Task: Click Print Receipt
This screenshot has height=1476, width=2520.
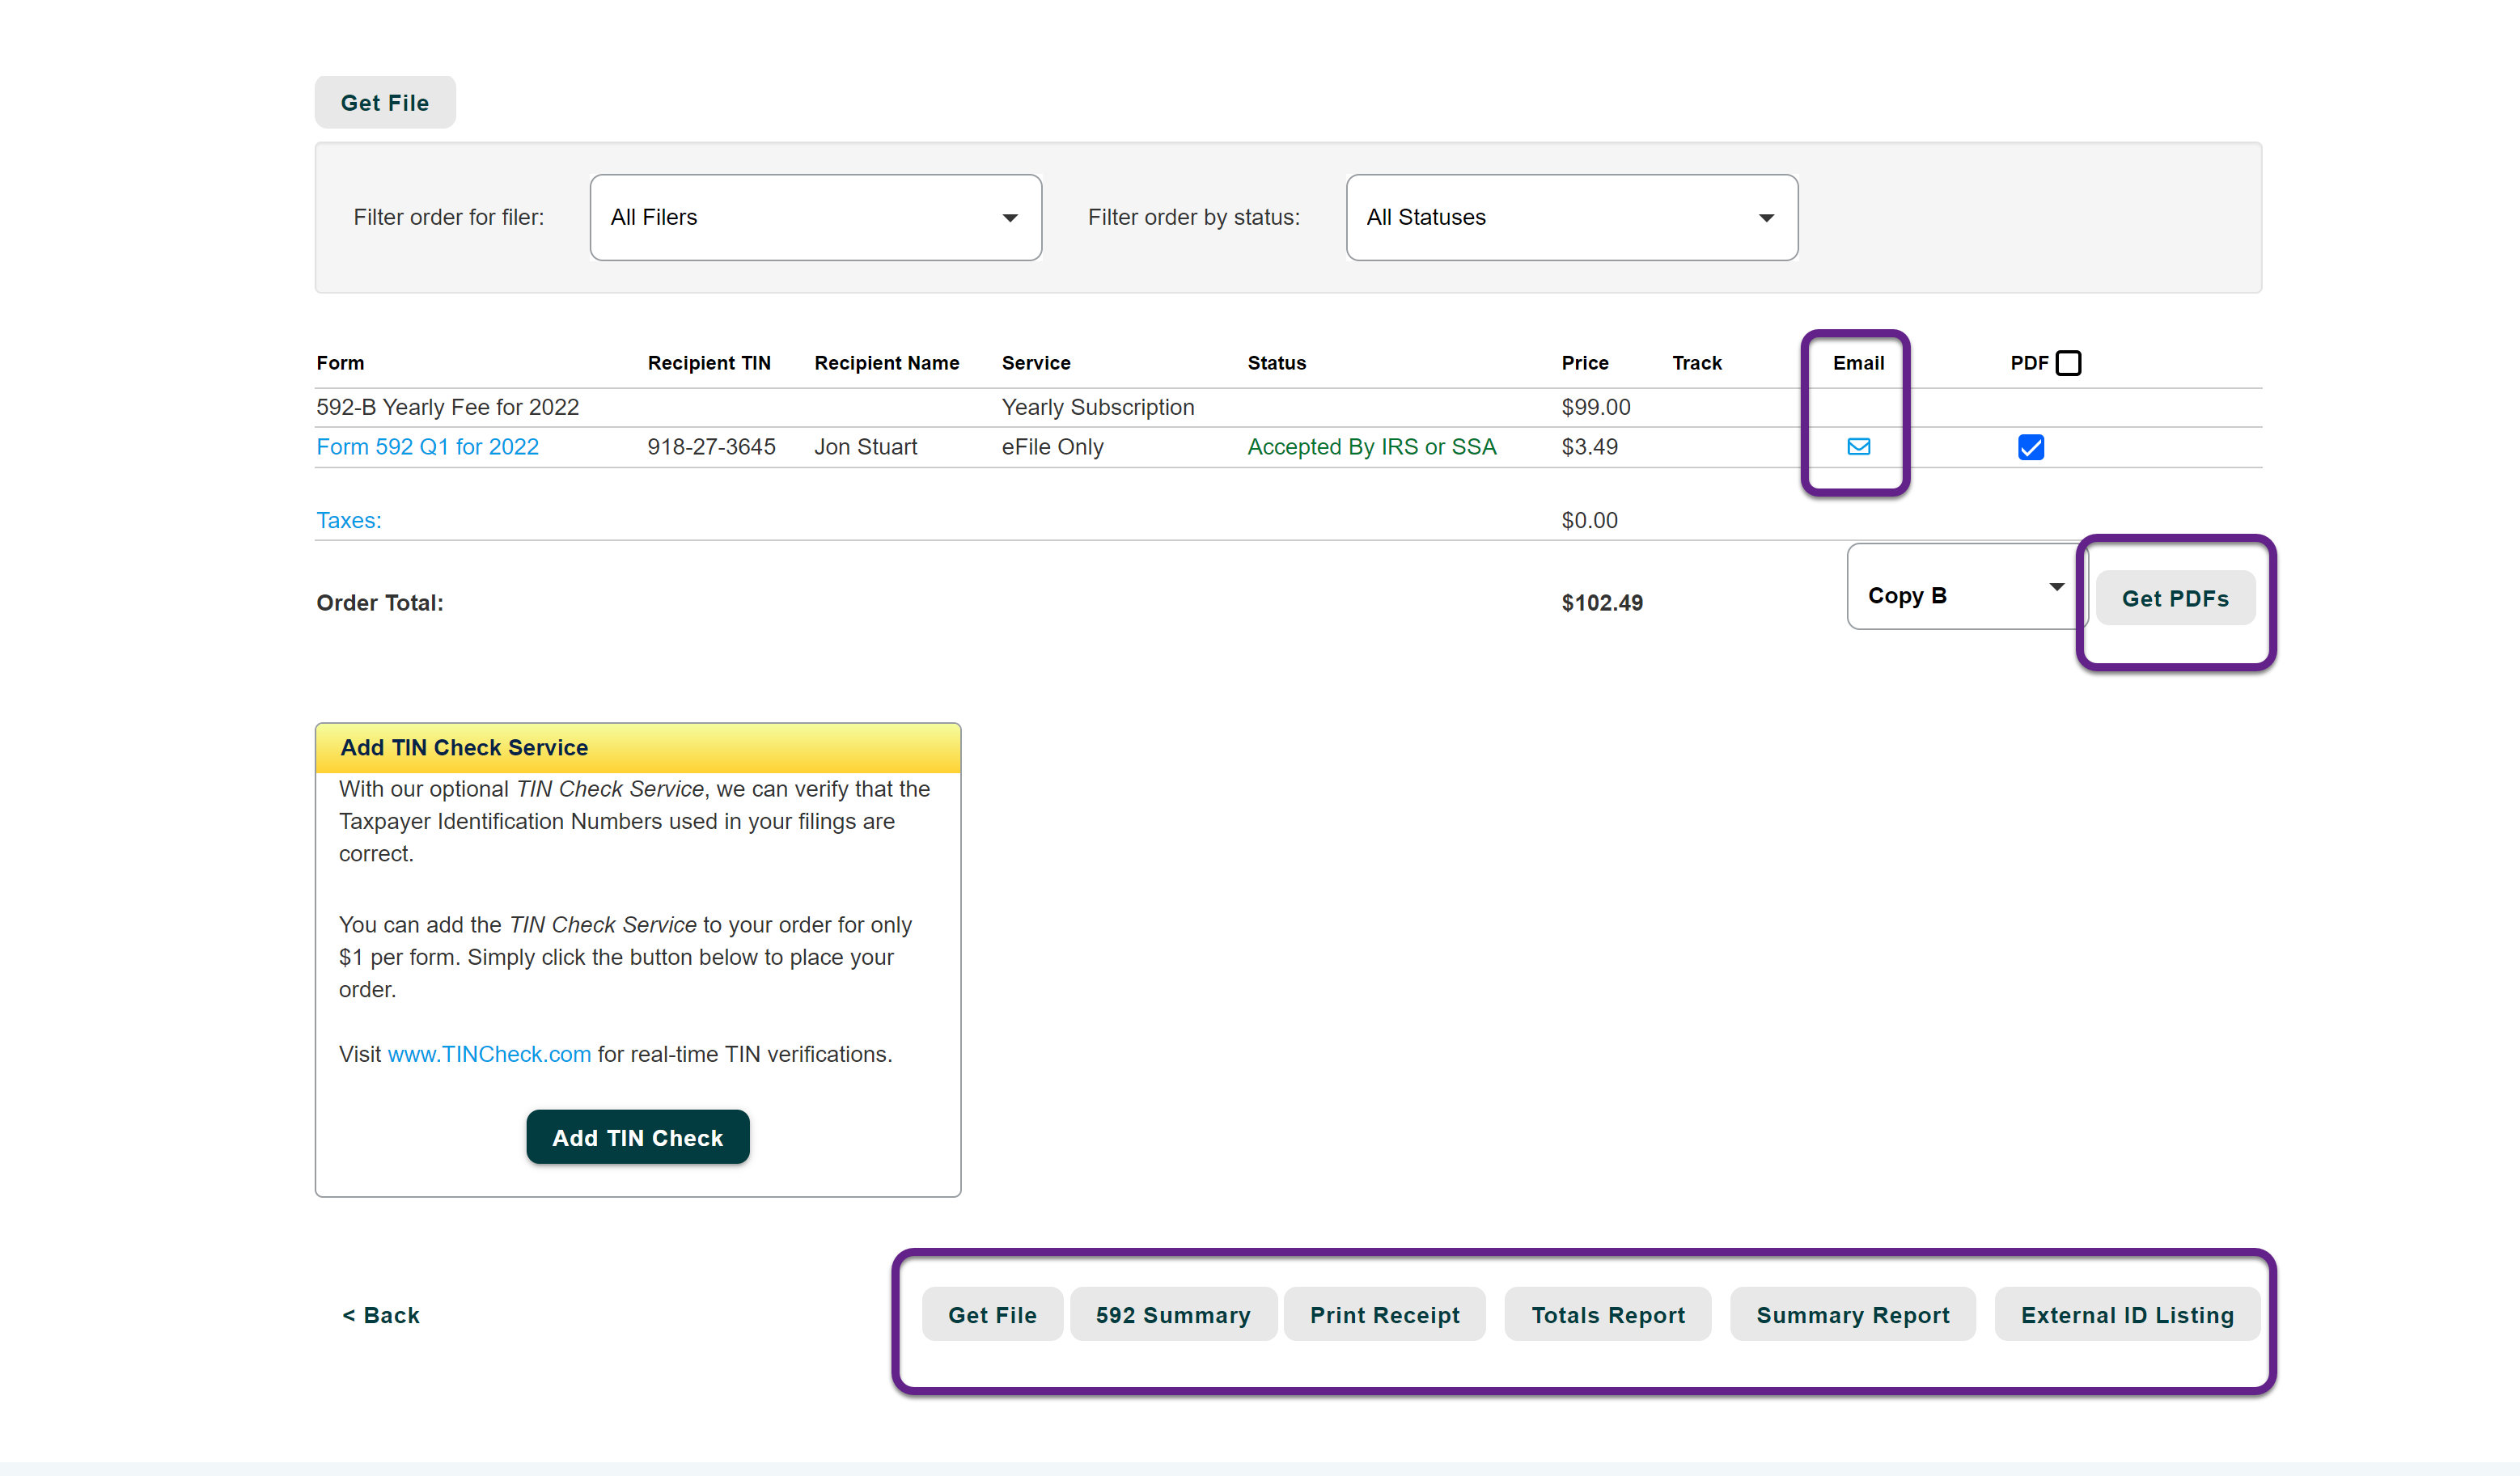Action: (1384, 1315)
